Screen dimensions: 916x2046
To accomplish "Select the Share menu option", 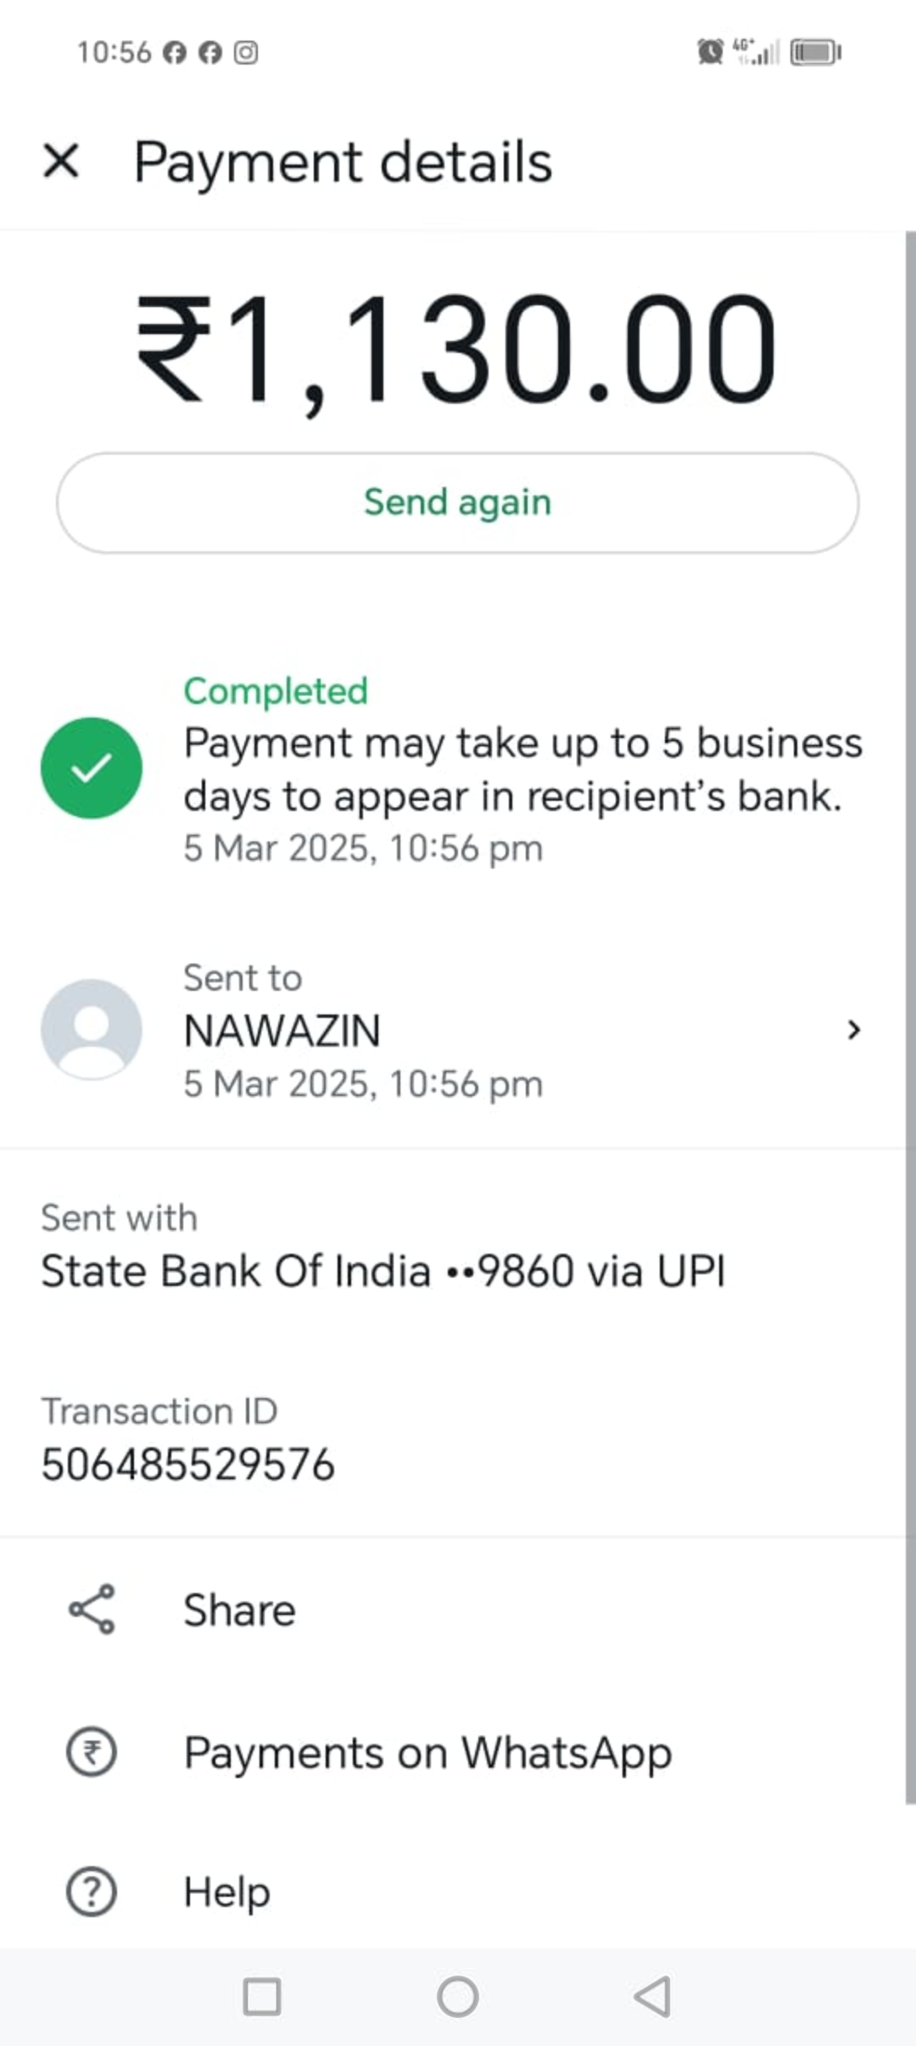I will [x=240, y=1610].
